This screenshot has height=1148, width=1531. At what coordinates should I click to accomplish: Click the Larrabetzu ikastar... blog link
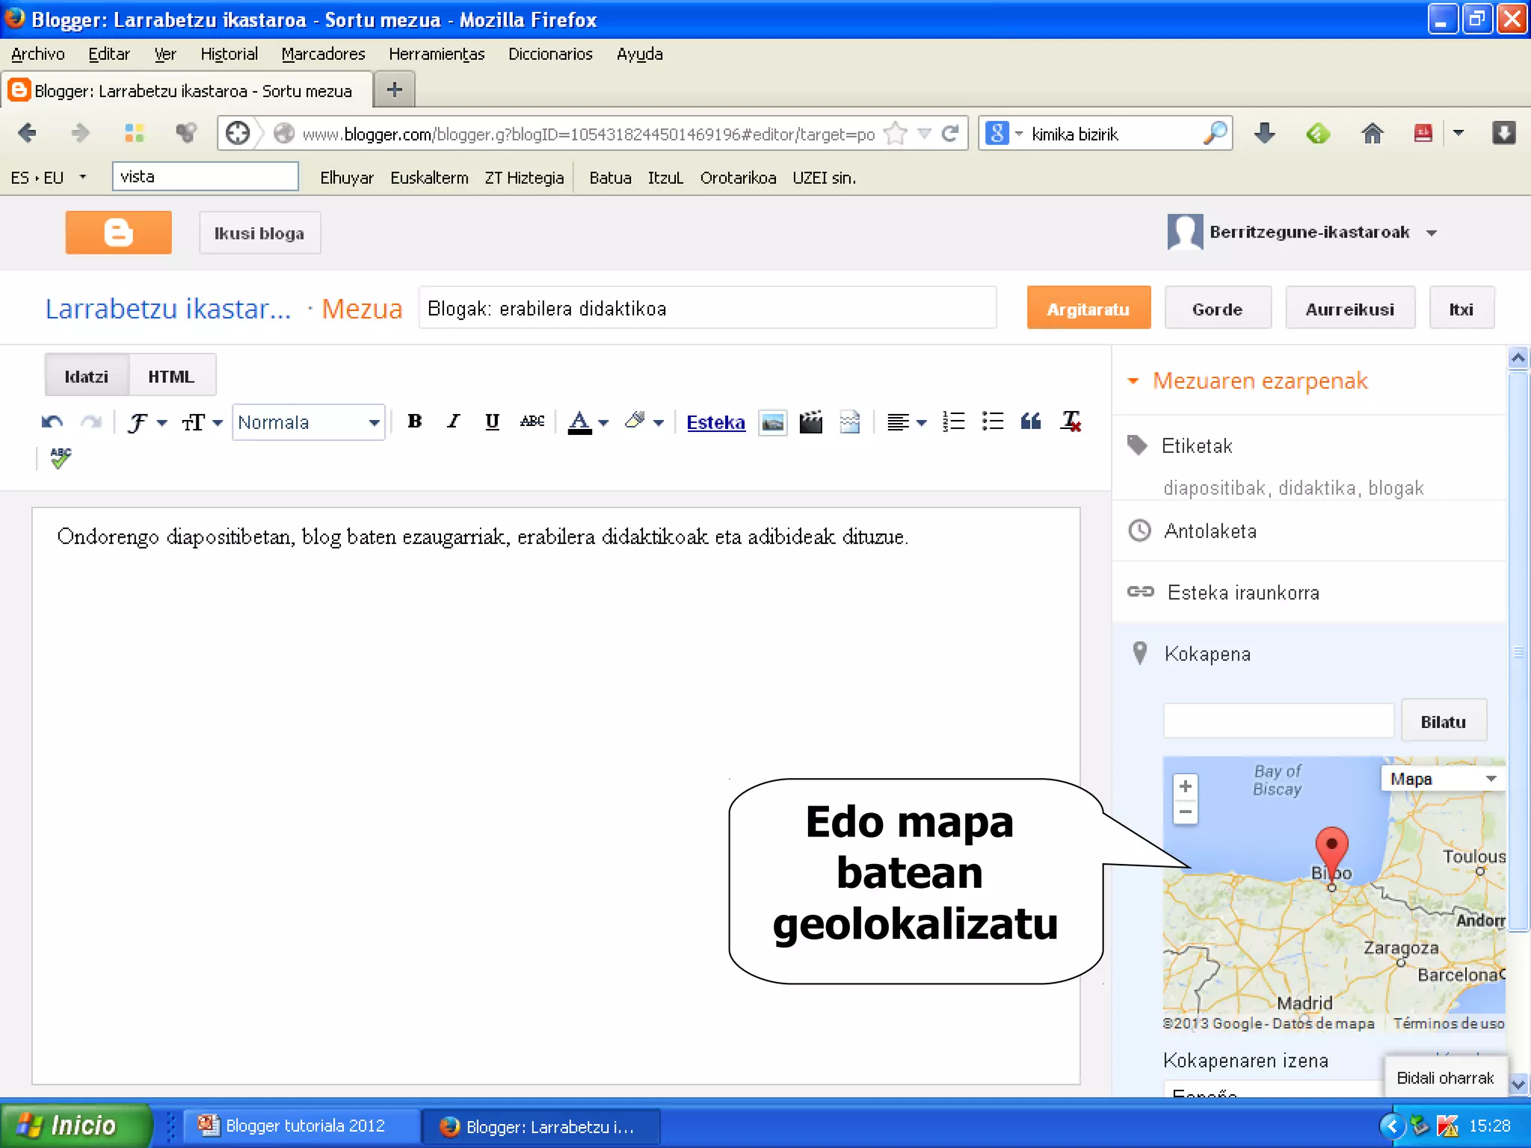tap(169, 308)
